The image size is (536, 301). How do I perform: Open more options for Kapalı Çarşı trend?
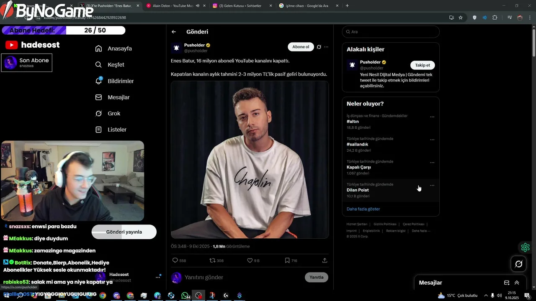(432, 163)
